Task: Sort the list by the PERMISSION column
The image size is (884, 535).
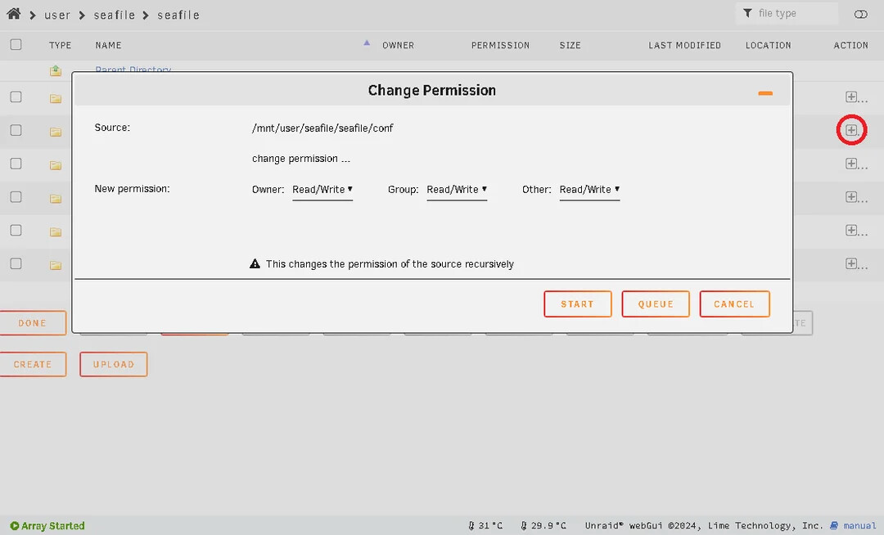Action: (x=500, y=45)
